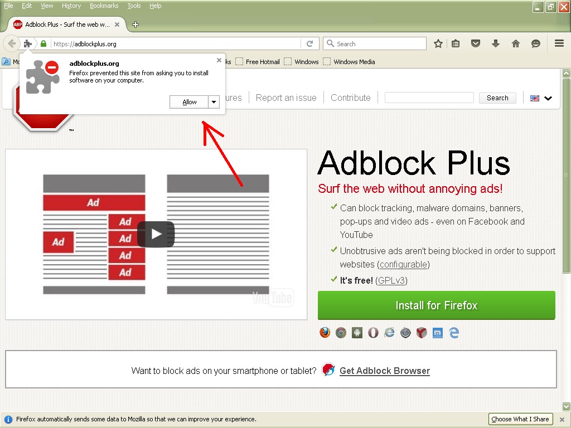571x428 pixels.
Task: Click the Maxthon browser icon
Action: pos(437,333)
